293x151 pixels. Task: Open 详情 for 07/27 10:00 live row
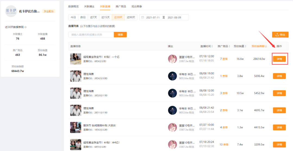(x=279, y=127)
